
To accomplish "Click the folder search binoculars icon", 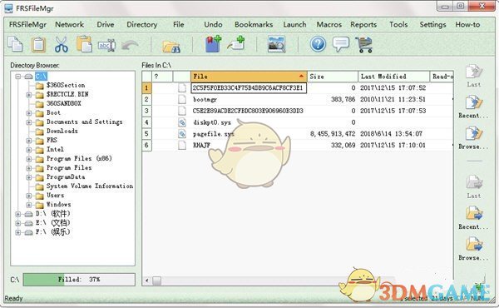I will pos(170,47).
